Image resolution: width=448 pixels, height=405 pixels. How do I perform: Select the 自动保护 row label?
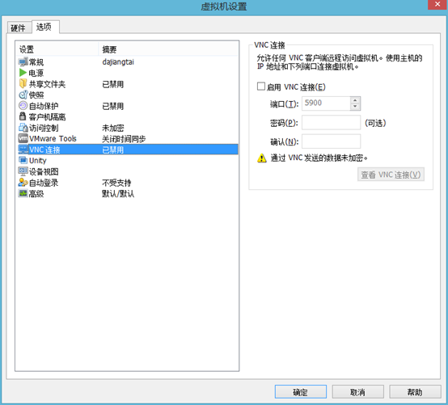click(44, 106)
